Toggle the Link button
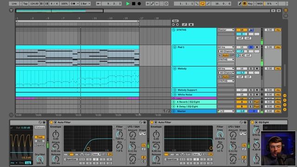This screenshot has width=297, height=167. click(x=14, y=4)
